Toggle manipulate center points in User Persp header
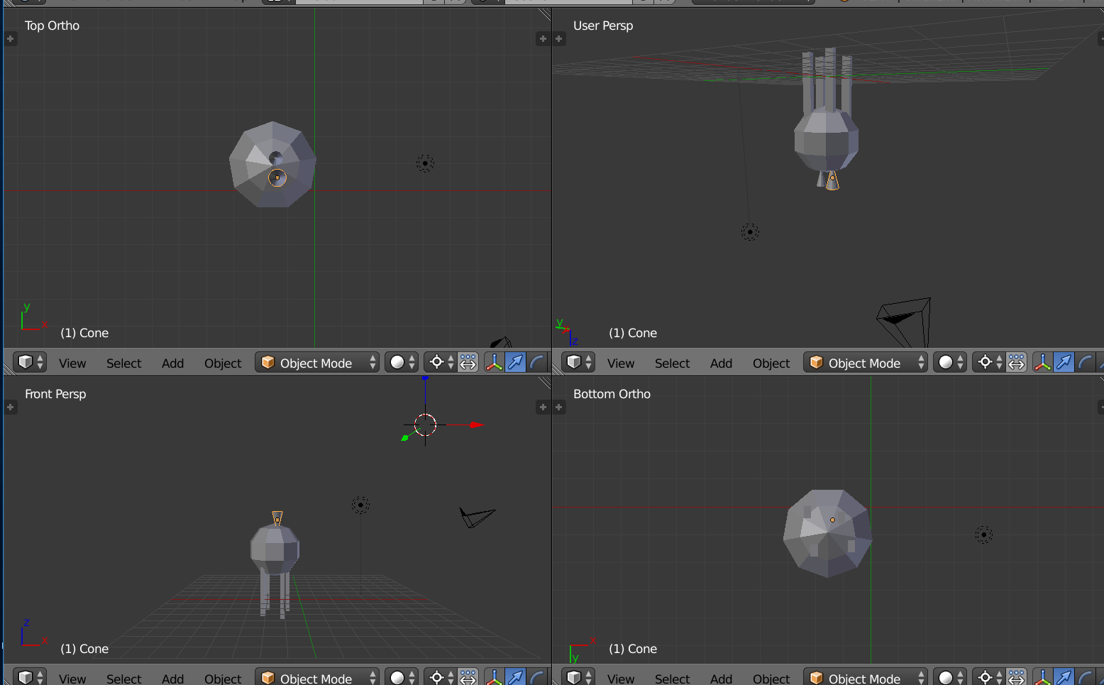This screenshot has height=685, width=1104. coord(1016,362)
